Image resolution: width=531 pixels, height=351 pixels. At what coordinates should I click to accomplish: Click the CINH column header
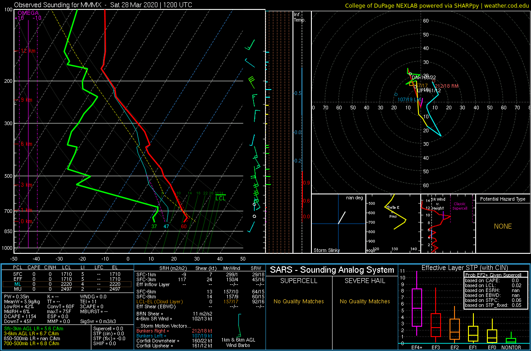(x=50, y=268)
